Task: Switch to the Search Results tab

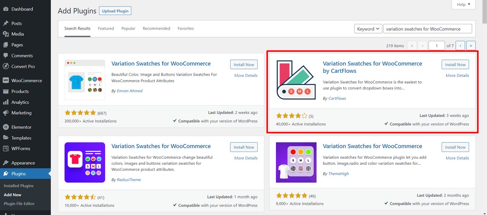Action: click(78, 29)
